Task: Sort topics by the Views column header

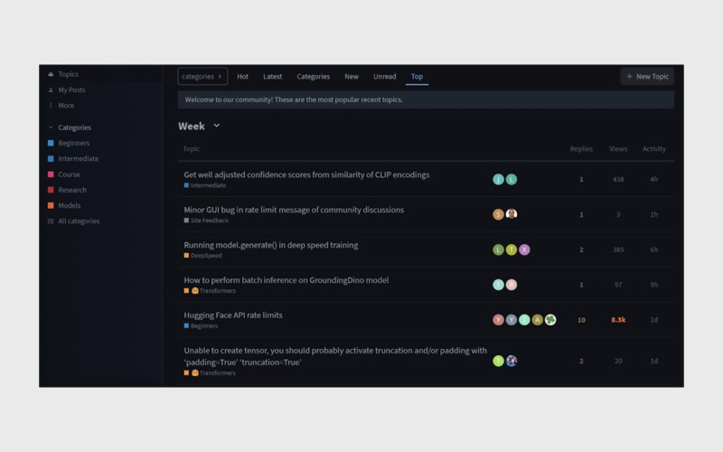Action: click(618, 149)
